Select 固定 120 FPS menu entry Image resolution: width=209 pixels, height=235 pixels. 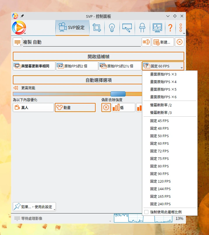point(170,181)
